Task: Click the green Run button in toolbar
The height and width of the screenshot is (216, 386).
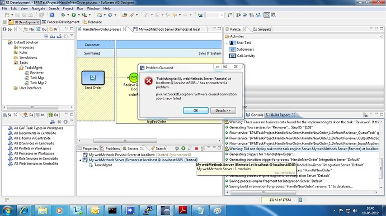Action: pos(74,15)
